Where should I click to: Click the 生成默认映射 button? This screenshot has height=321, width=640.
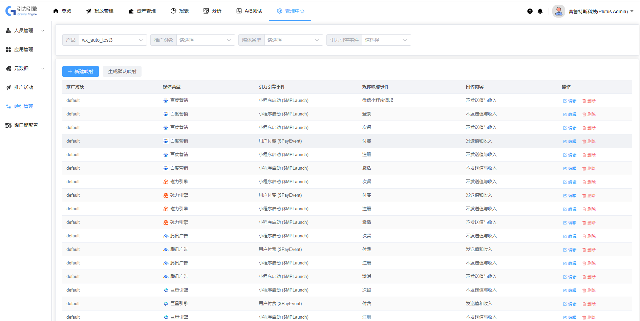tap(122, 71)
